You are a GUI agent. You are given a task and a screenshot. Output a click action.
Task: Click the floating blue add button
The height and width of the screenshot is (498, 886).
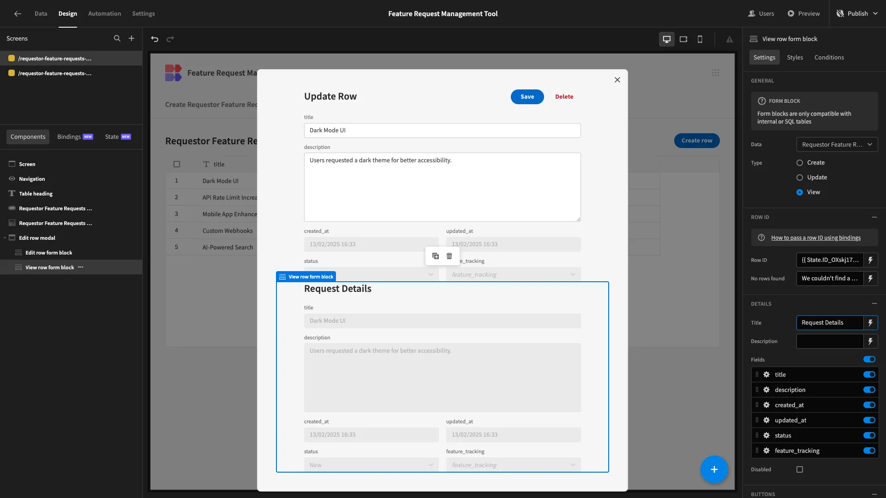[x=714, y=469]
